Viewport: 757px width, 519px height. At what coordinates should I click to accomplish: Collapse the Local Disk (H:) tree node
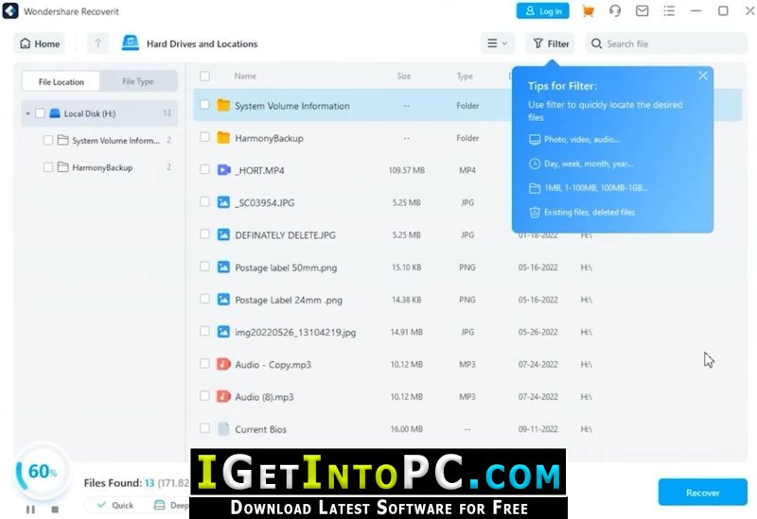click(28, 113)
